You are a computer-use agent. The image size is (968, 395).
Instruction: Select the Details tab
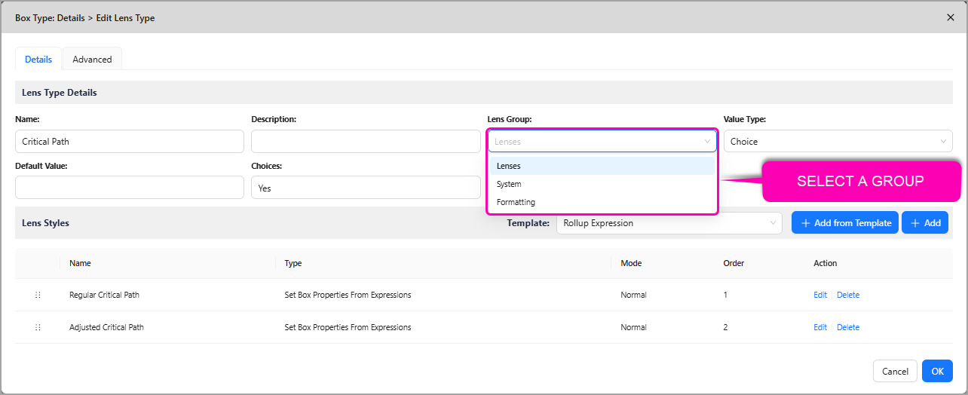pyautogui.click(x=38, y=60)
